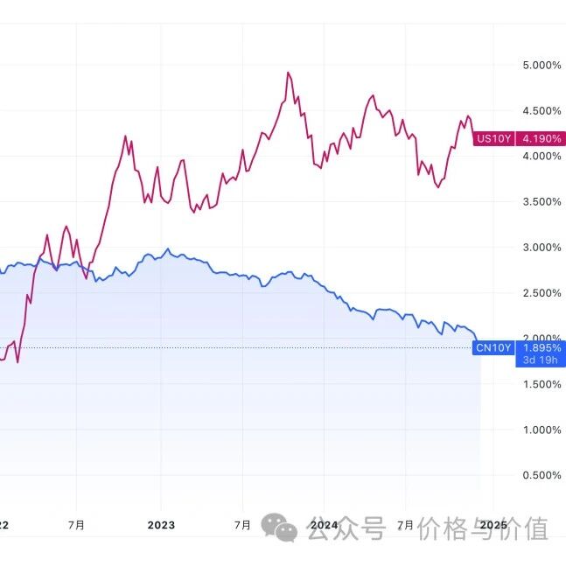Select the 3.000% price axis label
Screen dimensions: 566x567
540,248
